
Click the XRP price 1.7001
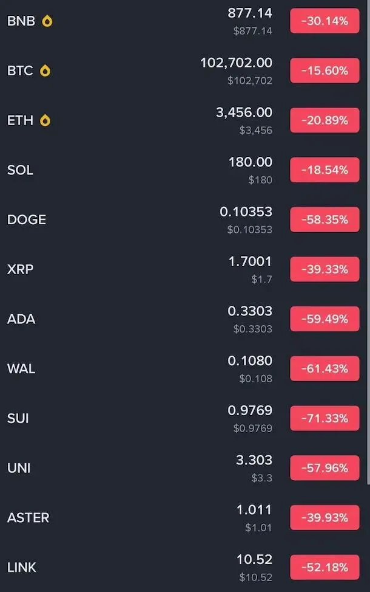click(x=250, y=261)
